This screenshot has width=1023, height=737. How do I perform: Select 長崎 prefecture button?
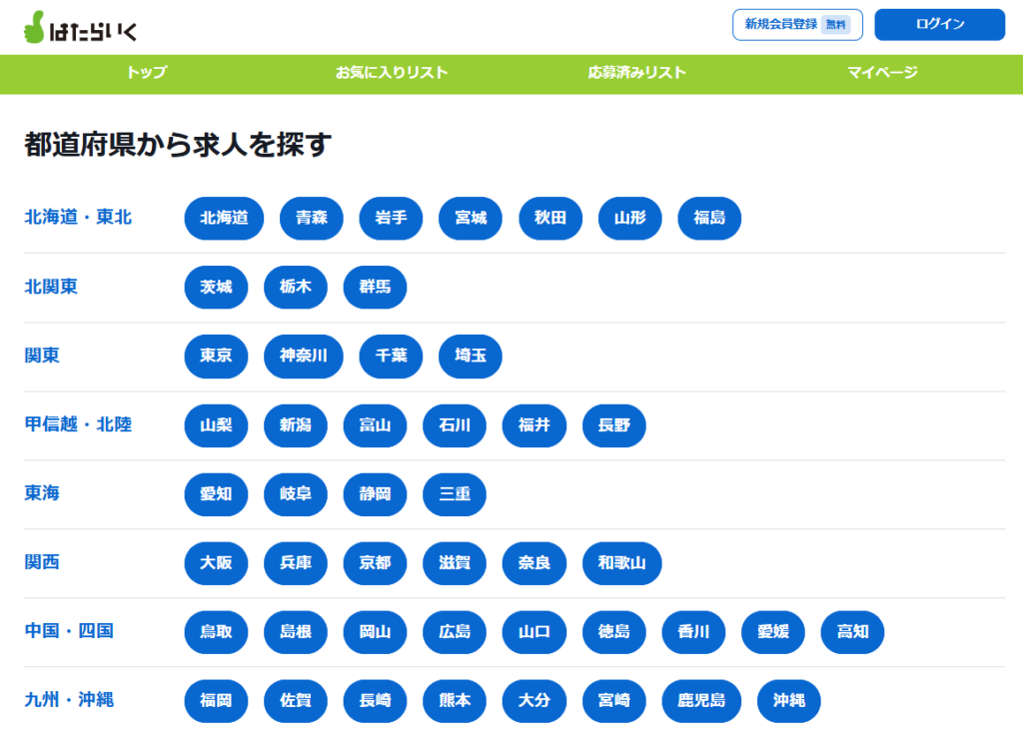[376, 701]
